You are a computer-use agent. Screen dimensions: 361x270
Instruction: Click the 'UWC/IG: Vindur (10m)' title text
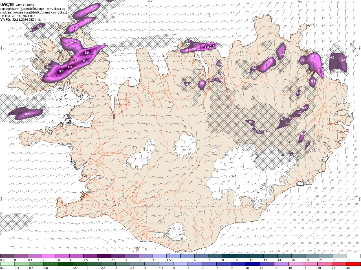[x=17, y=4]
